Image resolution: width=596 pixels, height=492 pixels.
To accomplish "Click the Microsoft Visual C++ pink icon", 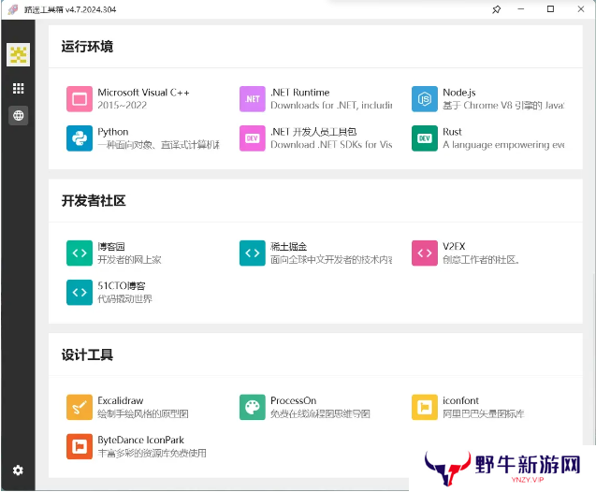I will 80,99.
